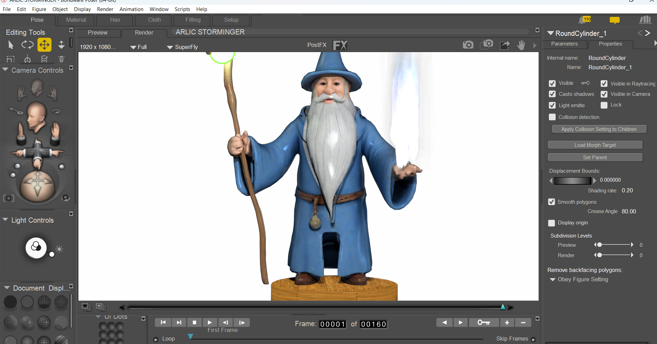Click the hand pan icon in render toolbar
This screenshot has height=344, width=657.
pyautogui.click(x=521, y=45)
